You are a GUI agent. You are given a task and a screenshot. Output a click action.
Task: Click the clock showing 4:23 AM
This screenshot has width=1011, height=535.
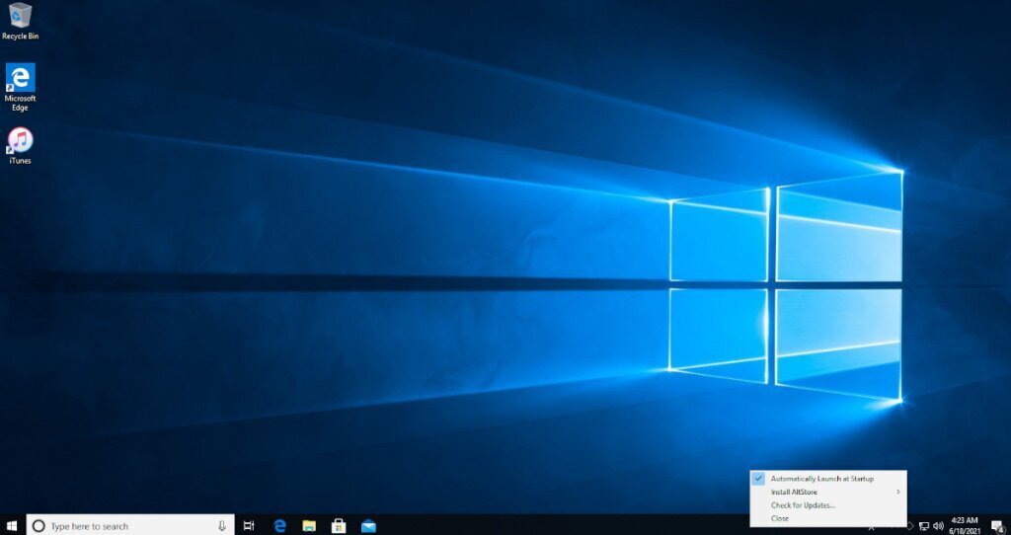(x=966, y=525)
